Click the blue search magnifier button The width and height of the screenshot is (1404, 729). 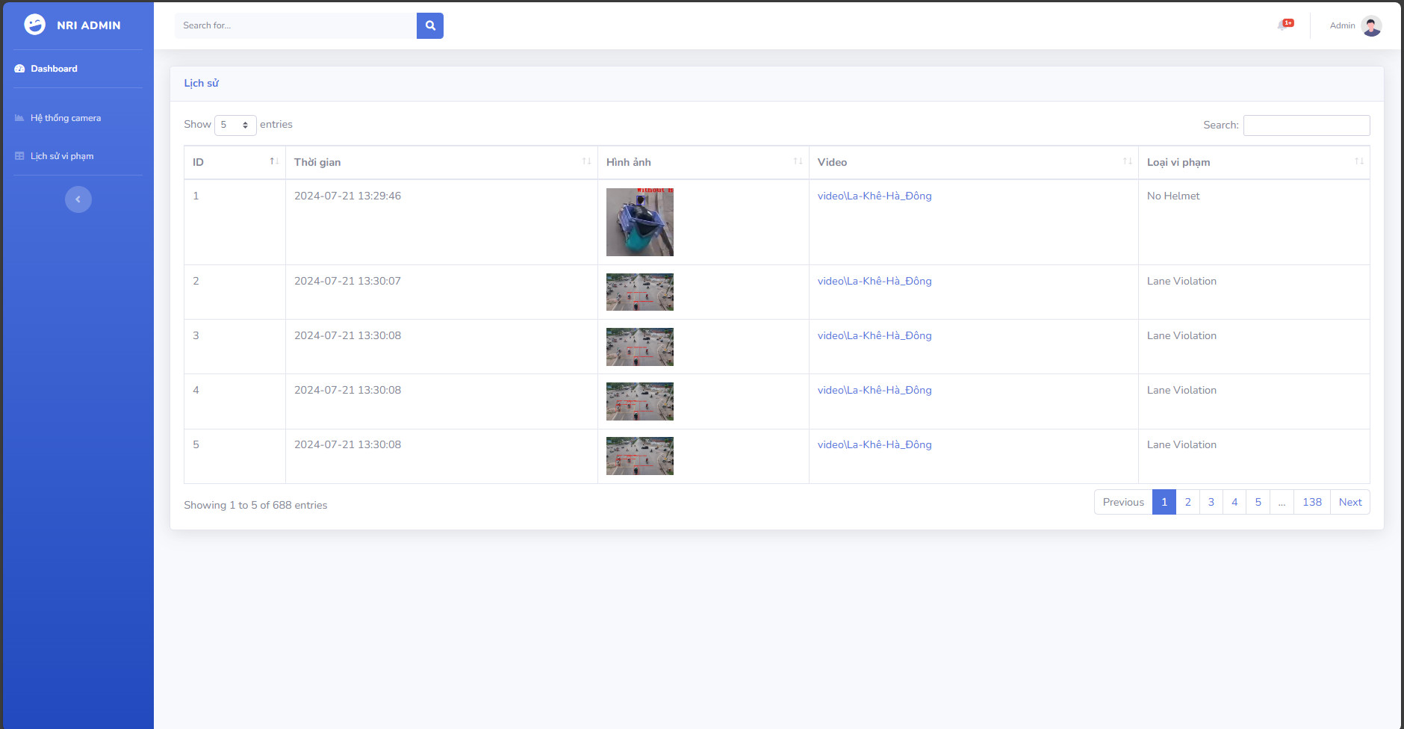click(429, 25)
